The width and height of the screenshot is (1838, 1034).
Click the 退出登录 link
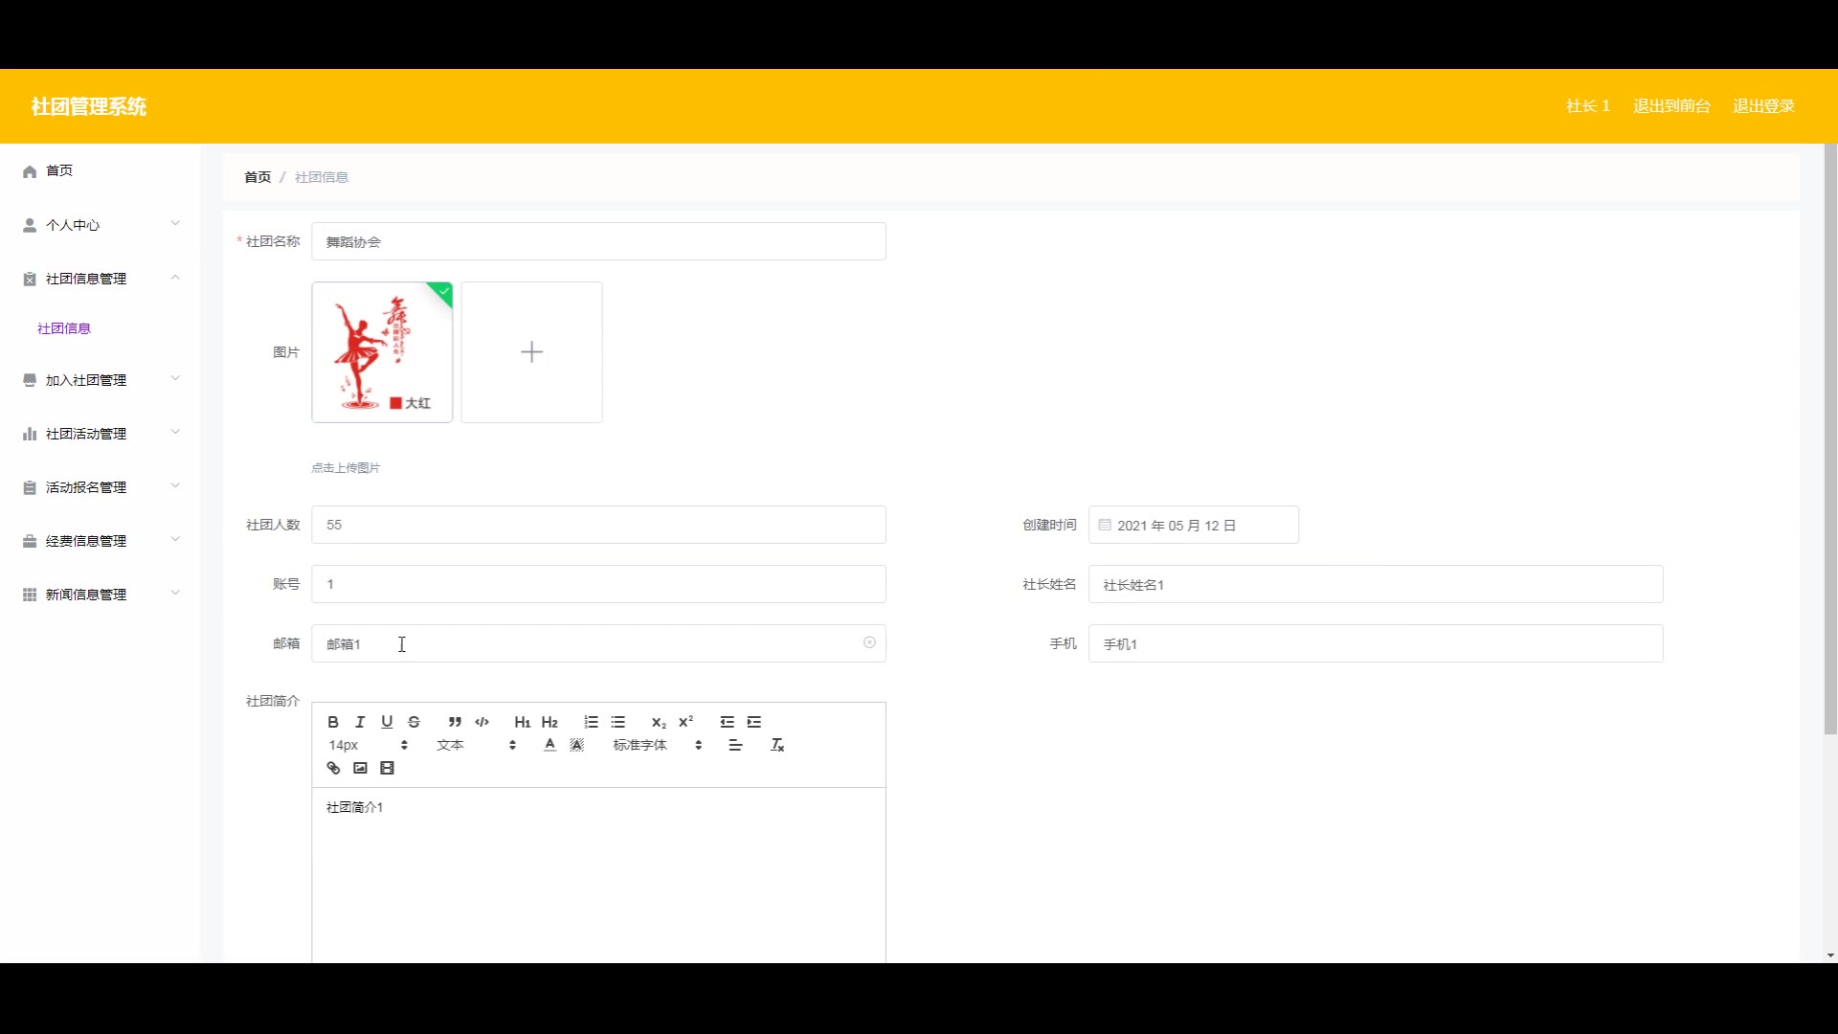(1763, 106)
